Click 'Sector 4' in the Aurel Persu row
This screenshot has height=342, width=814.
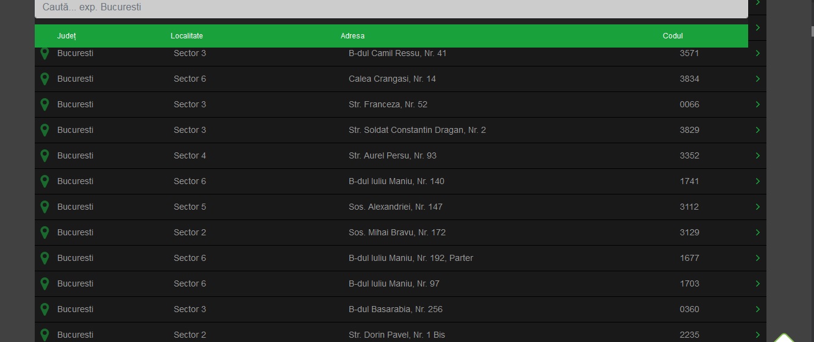[190, 155]
